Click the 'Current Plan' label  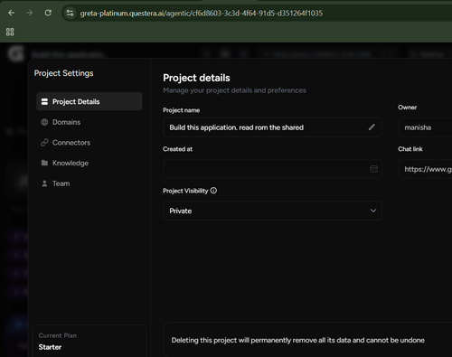tap(58, 335)
